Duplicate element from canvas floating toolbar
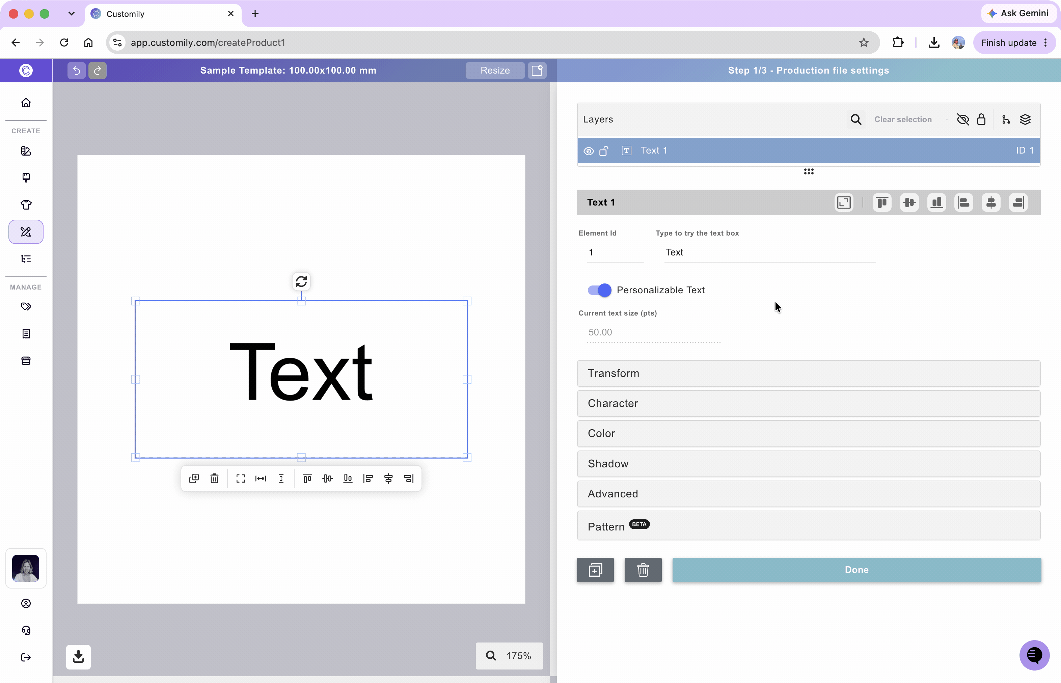1061x683 pixels. (x=194, y=479)
